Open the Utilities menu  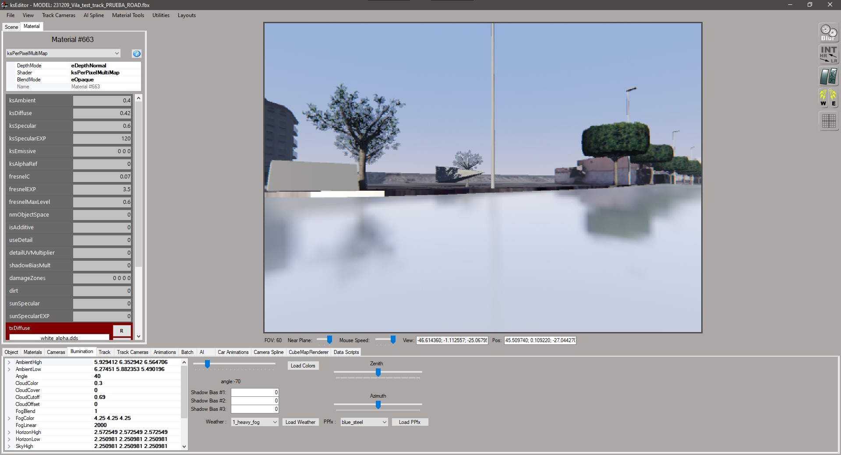tap(161, 15)
